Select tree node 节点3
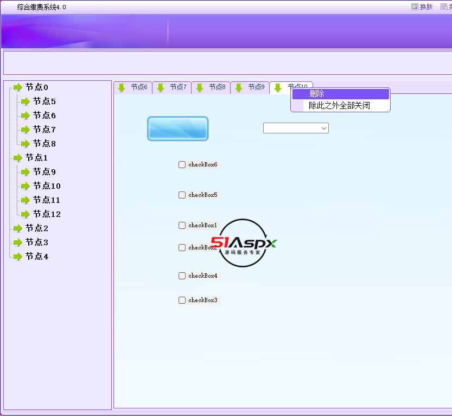 click(x=36, y=242)
